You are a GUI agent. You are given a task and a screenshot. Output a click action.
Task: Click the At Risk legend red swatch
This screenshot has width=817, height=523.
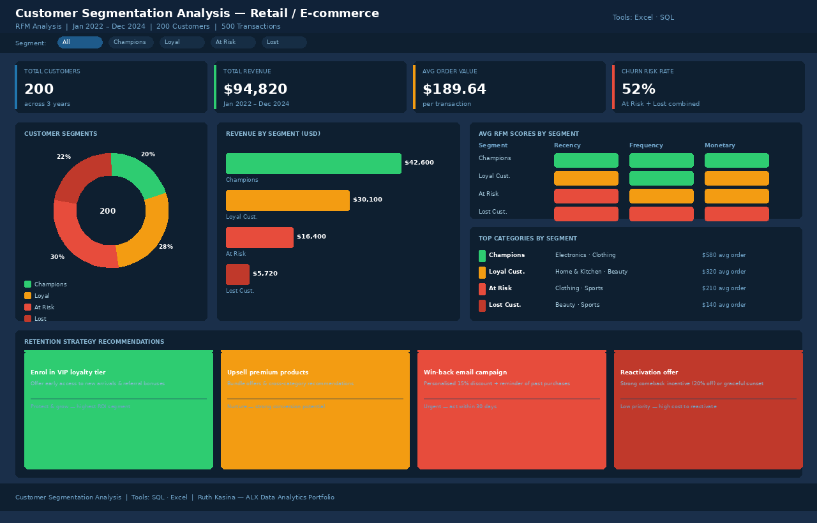coord(27,307)
